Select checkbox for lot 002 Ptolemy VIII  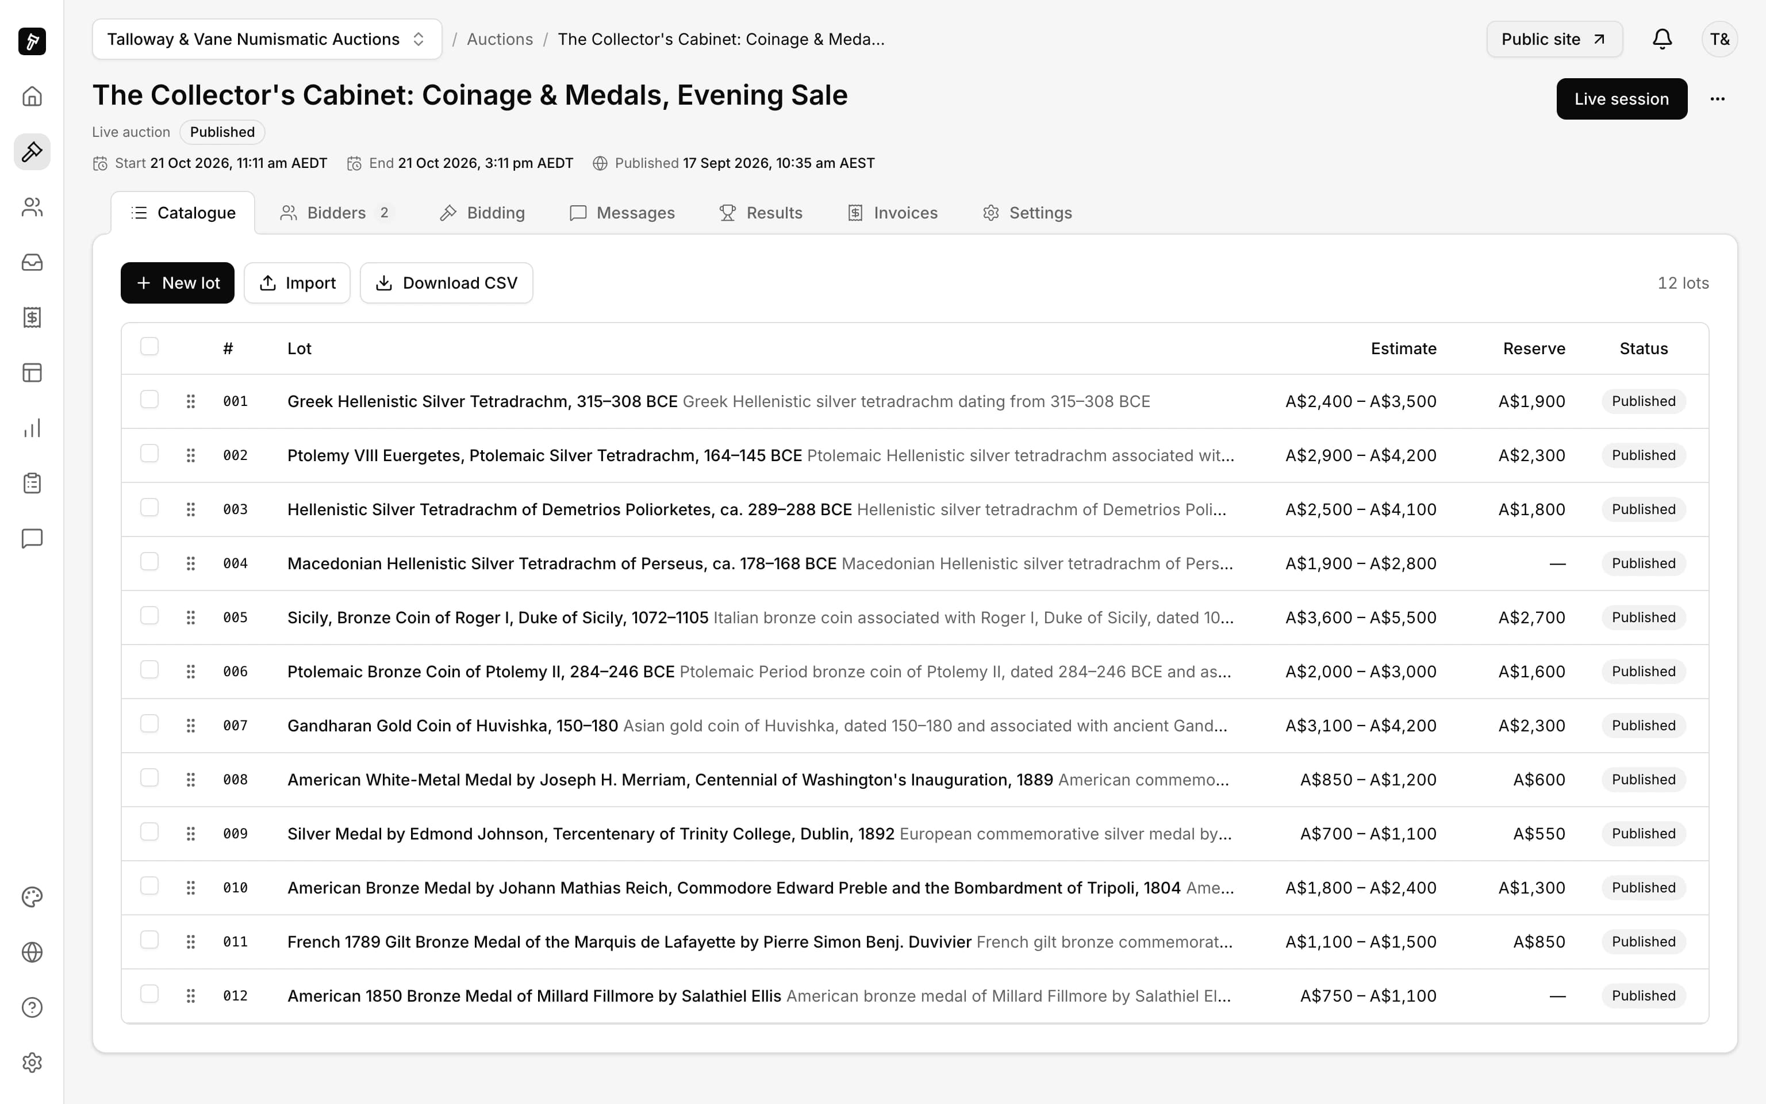[149, 454]
